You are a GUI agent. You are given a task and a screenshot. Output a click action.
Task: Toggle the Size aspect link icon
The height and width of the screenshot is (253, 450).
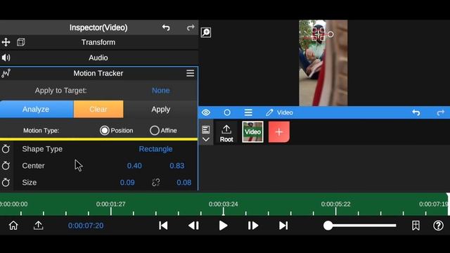[156, 183]
